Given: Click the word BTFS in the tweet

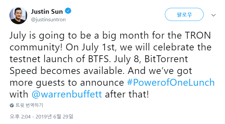Looking at the screenshot, I should pos(99,59).
